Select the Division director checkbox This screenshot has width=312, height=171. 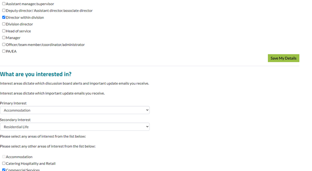4,24
